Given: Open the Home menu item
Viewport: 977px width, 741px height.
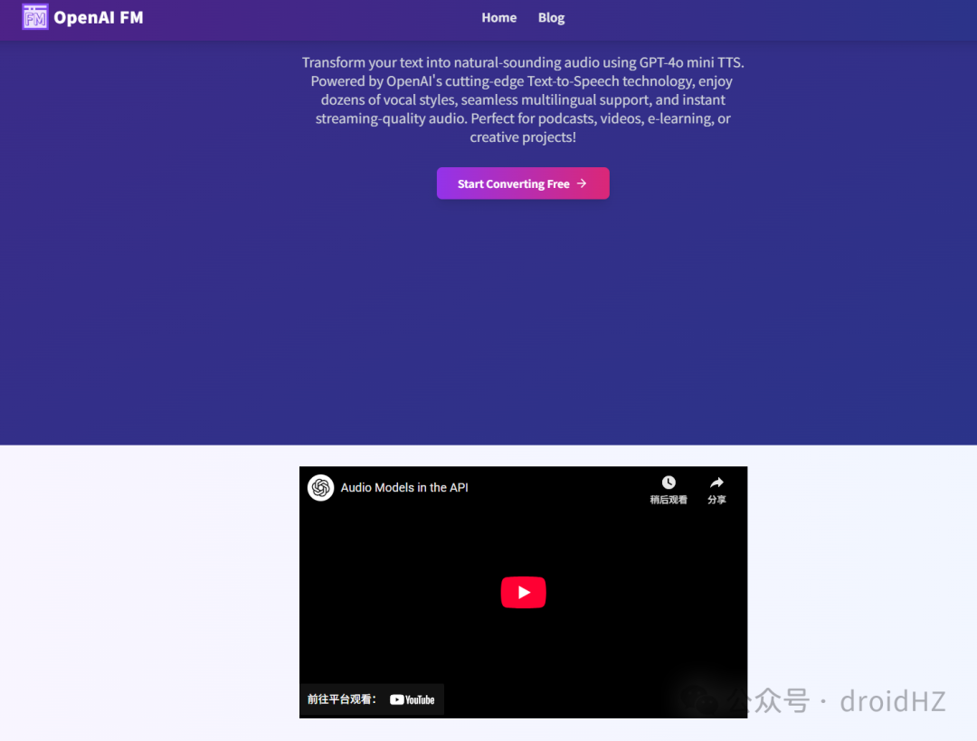Looking at the screenshot, I should click(x=498, y=17).
